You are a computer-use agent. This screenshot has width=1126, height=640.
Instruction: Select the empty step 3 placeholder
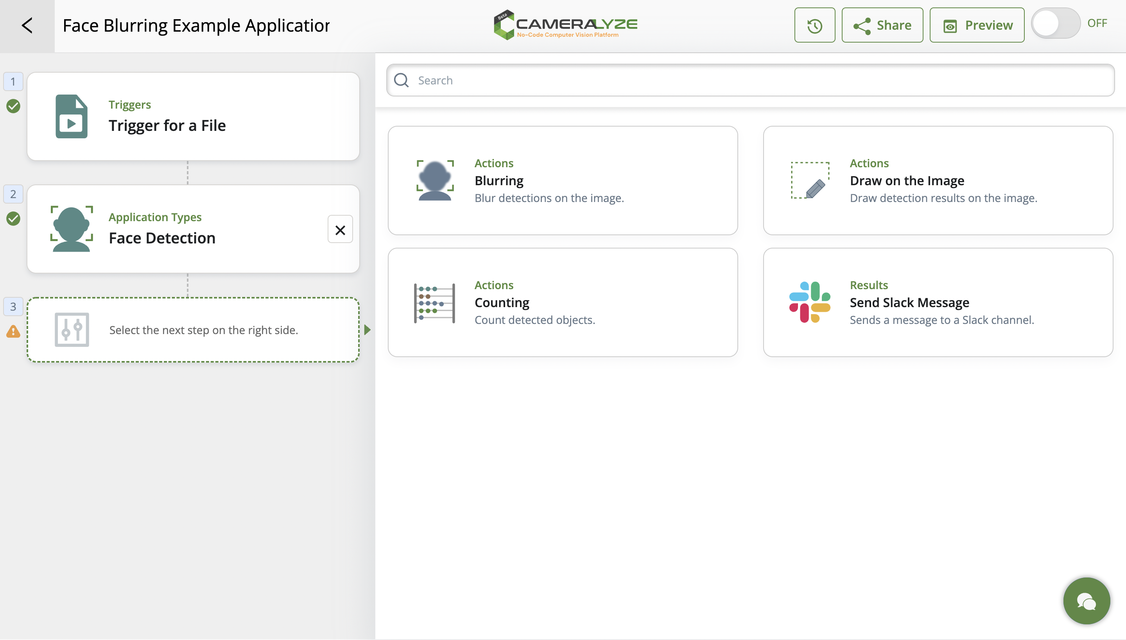(193, 330)
